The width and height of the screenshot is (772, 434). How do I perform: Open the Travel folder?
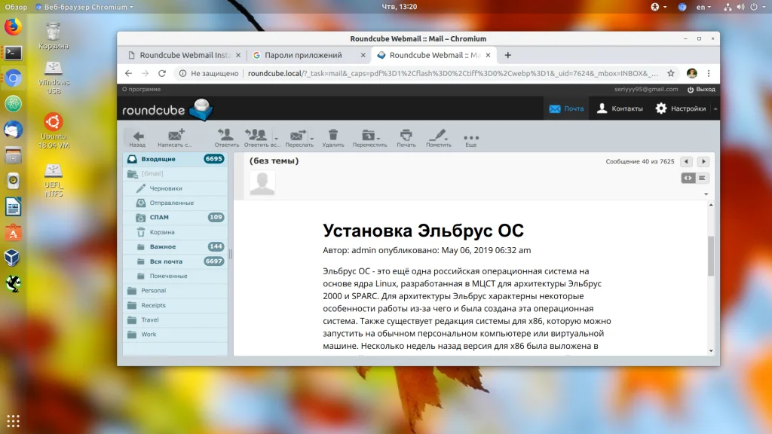175,319
